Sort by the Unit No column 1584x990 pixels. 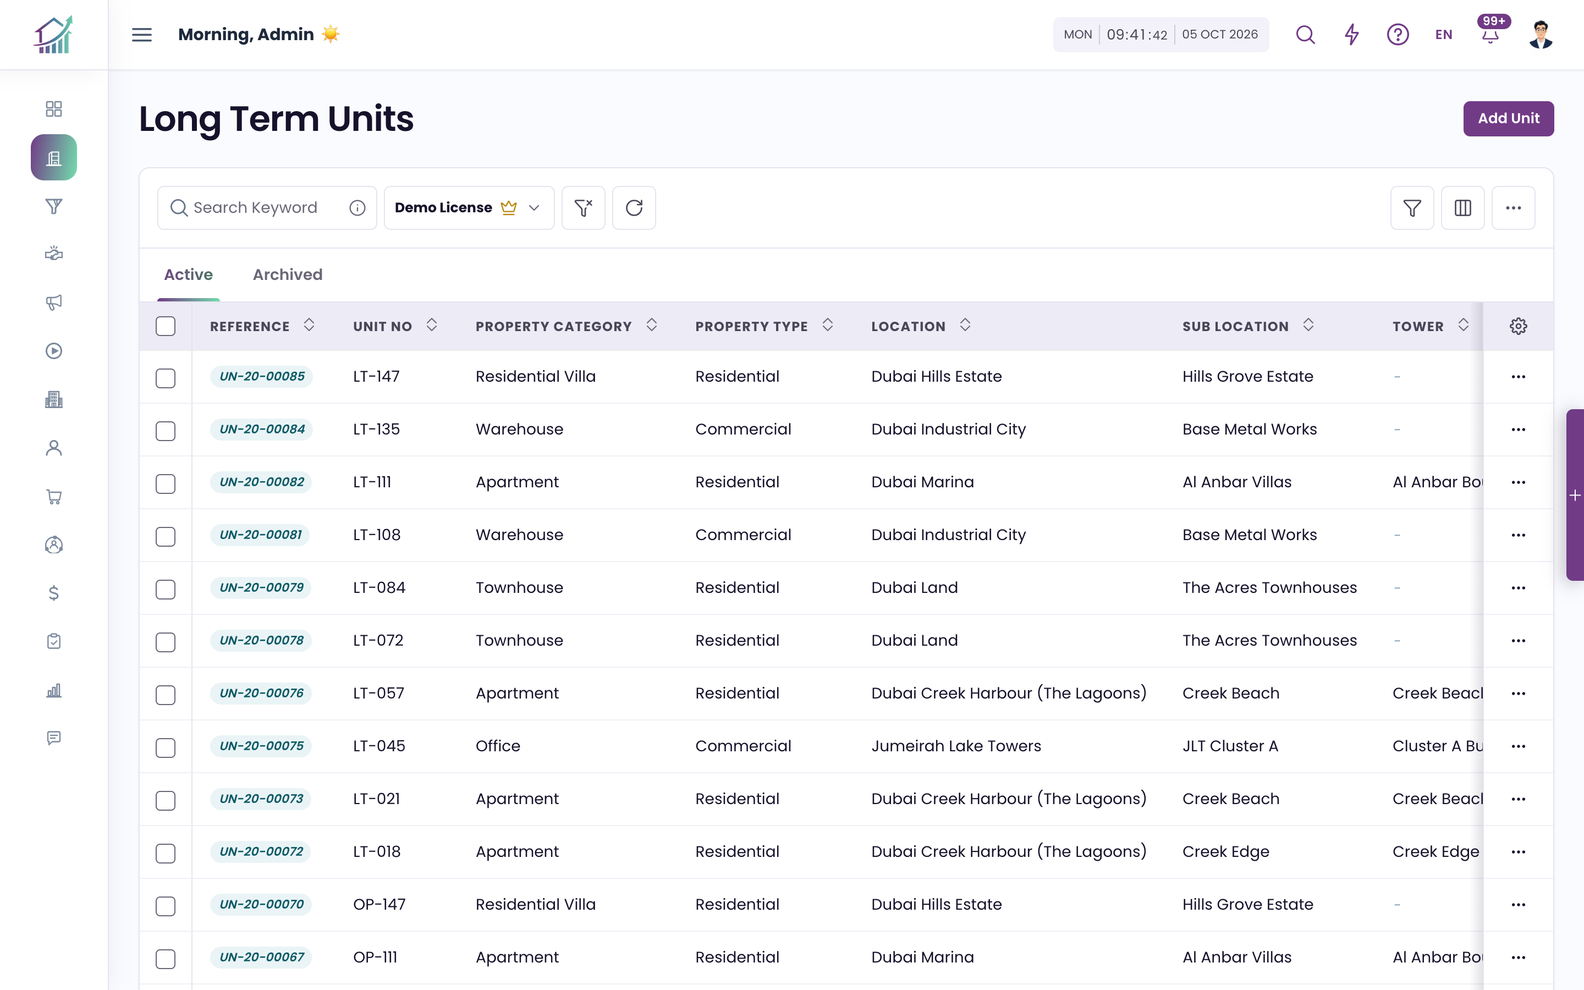[431, 324]
